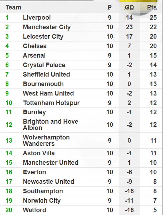Select the Arsenal team name
Screen dimensions: 163x215
(x=34, y=55)
